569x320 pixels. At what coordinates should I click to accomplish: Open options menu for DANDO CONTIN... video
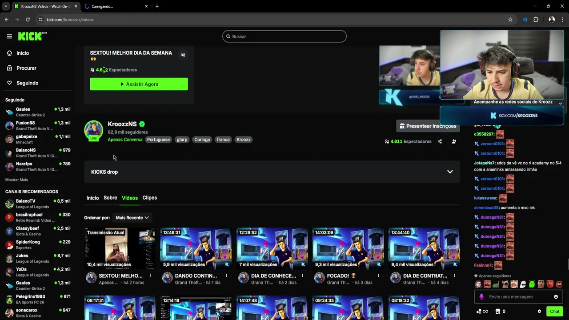[x=226, y=276]
